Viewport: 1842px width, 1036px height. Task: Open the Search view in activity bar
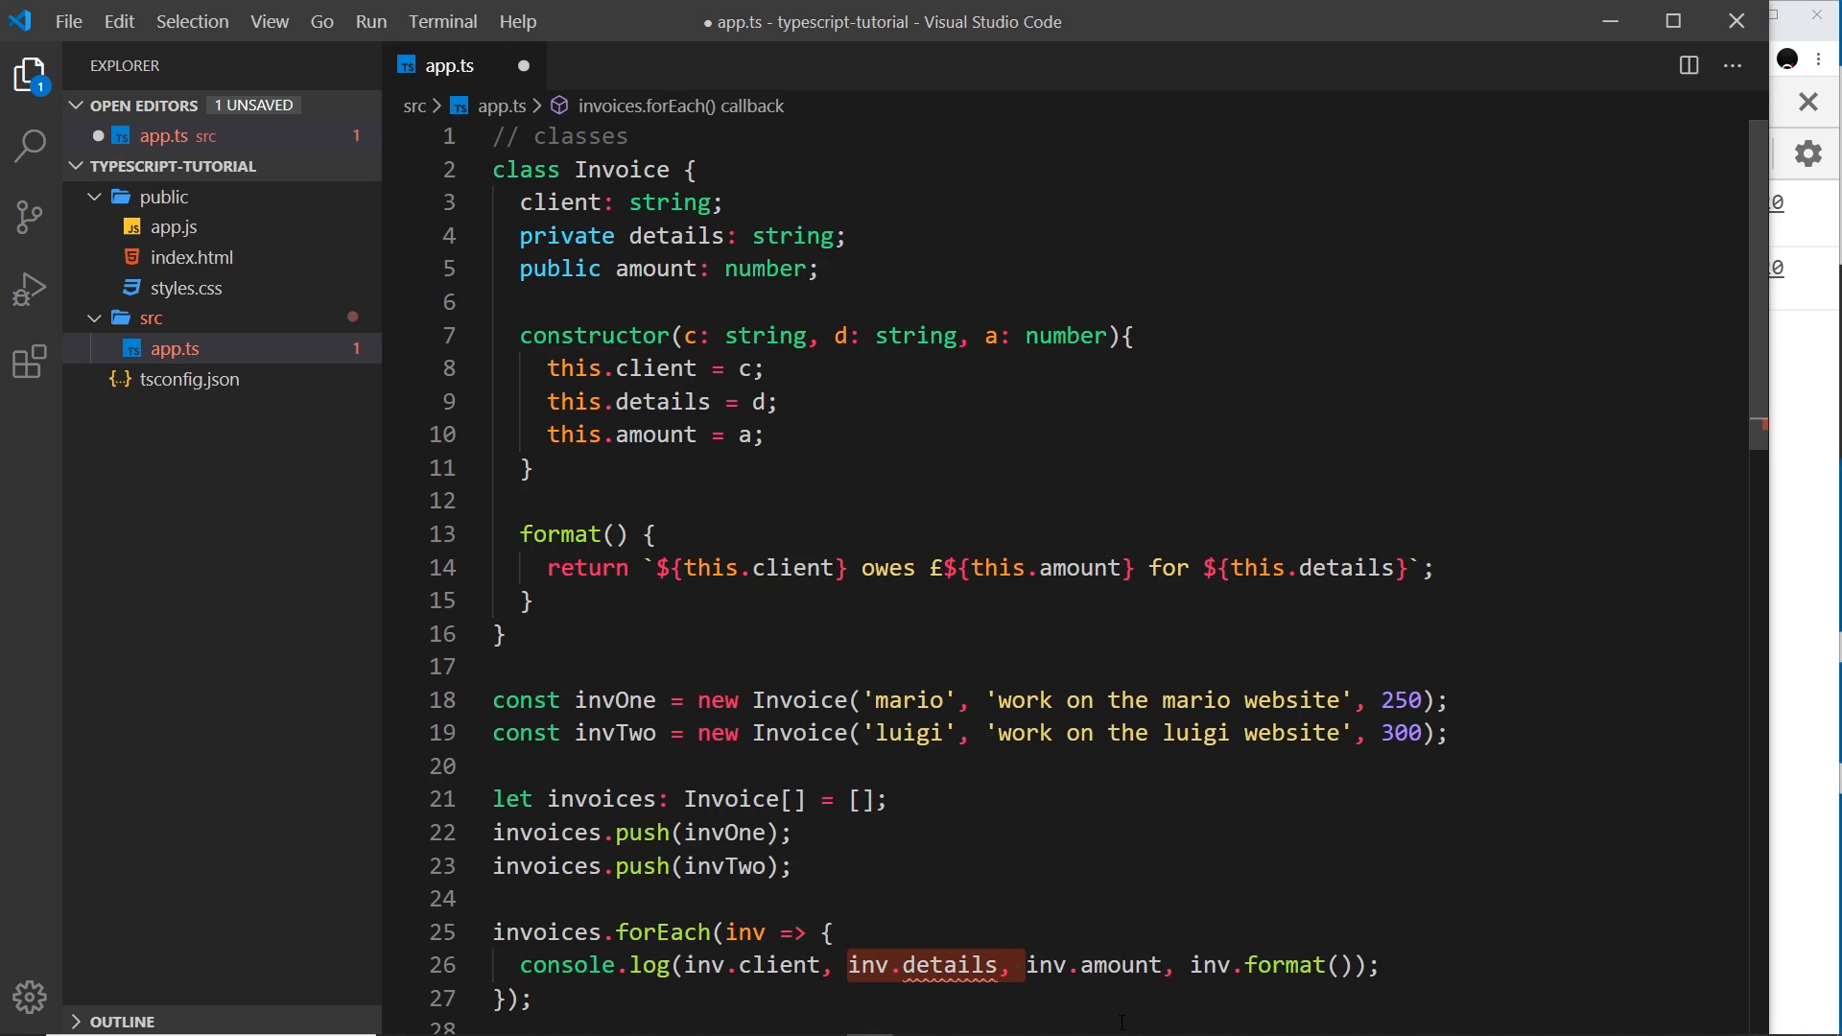31,146
